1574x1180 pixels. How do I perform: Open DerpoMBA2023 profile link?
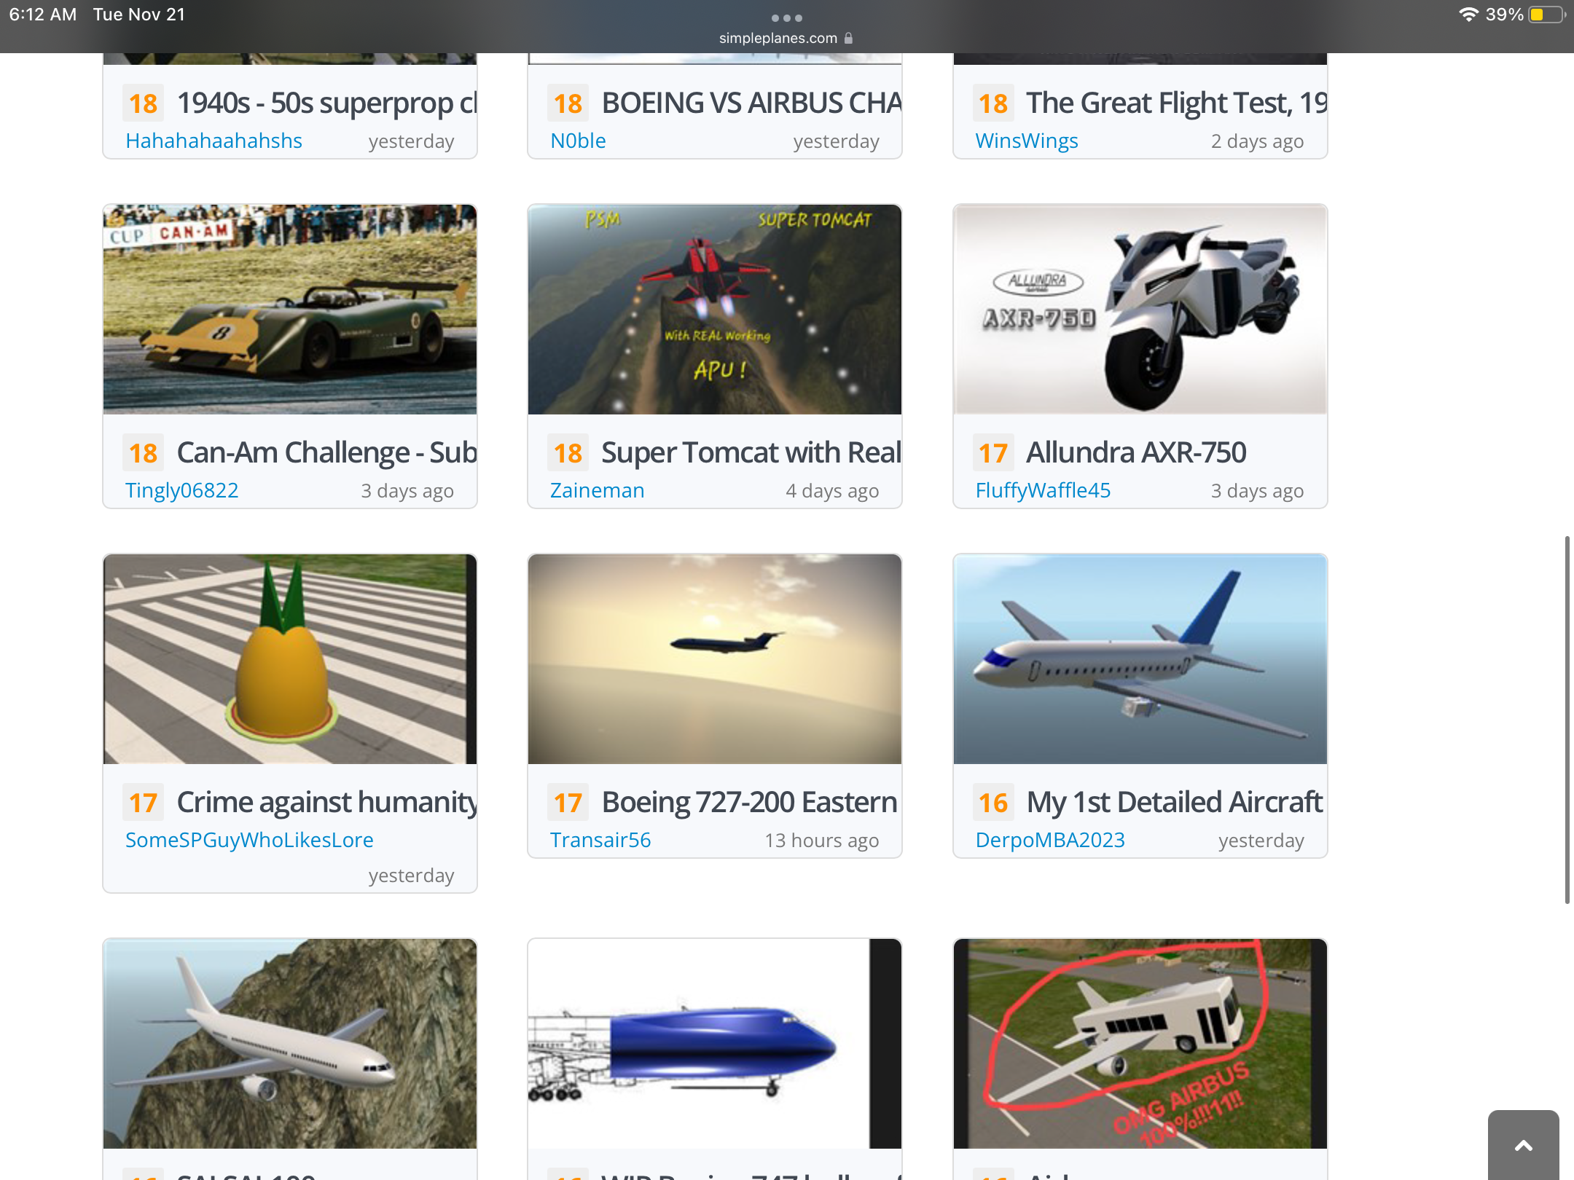[x=1050, y=840]
